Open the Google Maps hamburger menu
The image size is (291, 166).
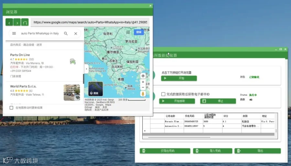point(14,33)
